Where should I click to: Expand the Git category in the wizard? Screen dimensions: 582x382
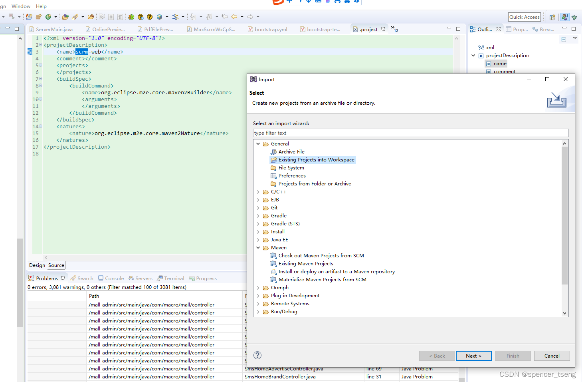pyautogui.click(x=258, y=207)
